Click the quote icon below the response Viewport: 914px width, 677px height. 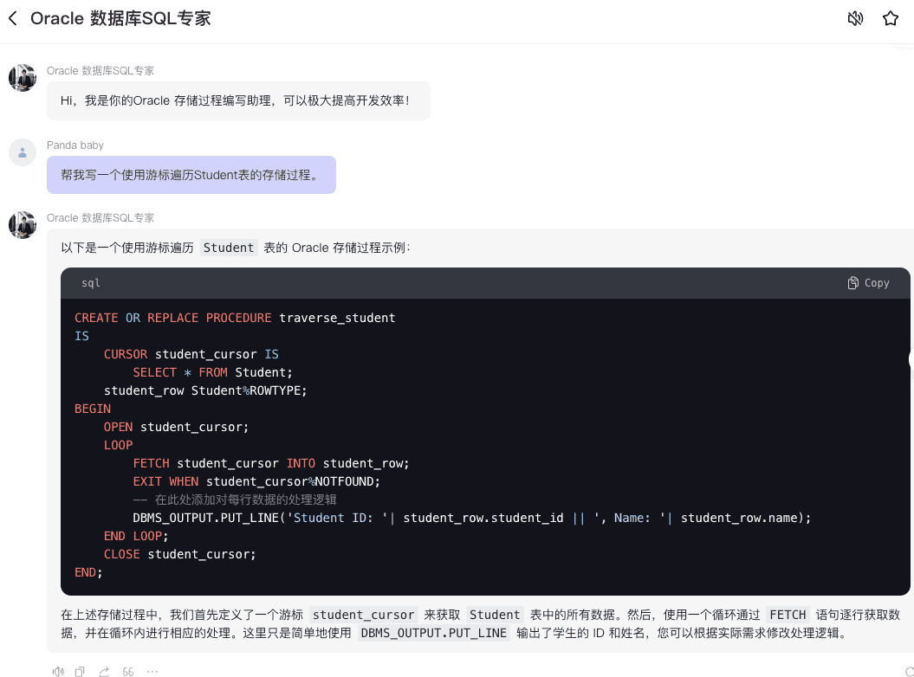128,671
